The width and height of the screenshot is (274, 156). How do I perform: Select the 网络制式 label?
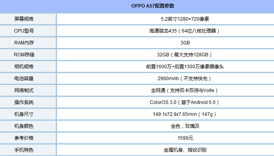click(24, 91)
